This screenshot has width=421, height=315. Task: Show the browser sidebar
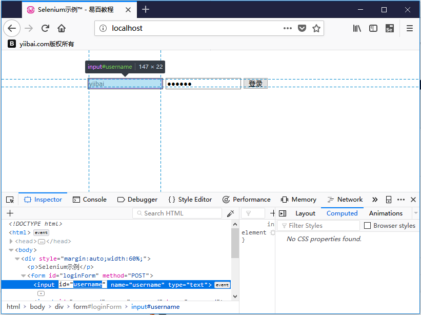373,28
